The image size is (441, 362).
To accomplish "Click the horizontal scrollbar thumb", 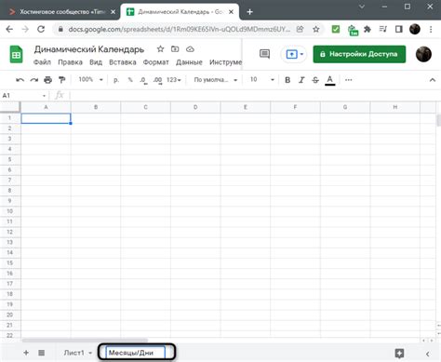I will (x=85, y=340).
